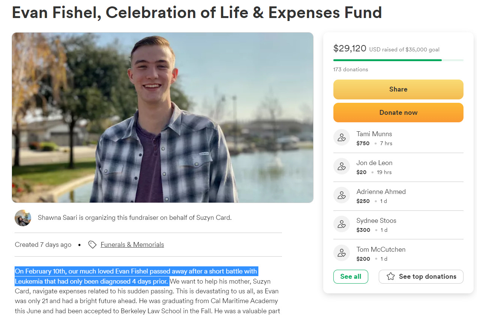Screen dimensions: 477x317
Task: Click the $29,120 raised amount
Action: coord(350,48)
